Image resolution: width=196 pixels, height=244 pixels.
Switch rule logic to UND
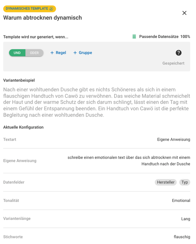(17, 53)
